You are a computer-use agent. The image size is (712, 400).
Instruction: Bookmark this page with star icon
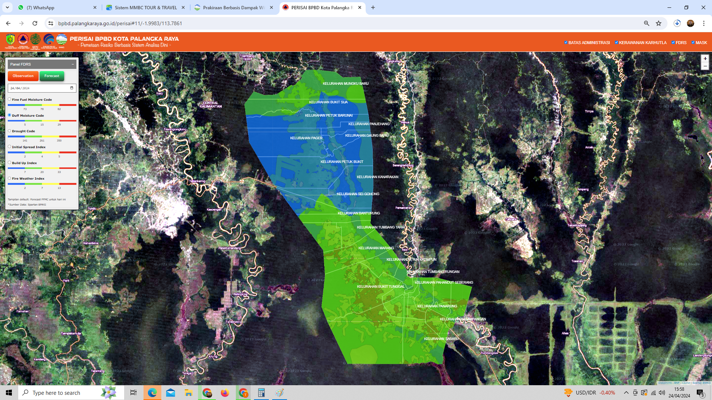[659, 23]
